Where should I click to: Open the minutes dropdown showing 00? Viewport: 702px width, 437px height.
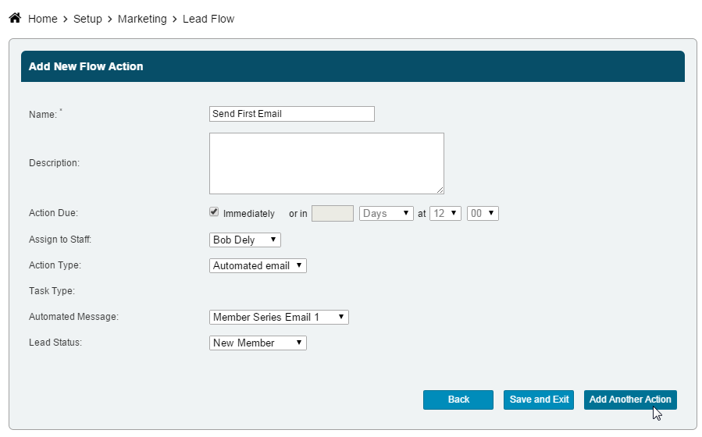[482, 213]
